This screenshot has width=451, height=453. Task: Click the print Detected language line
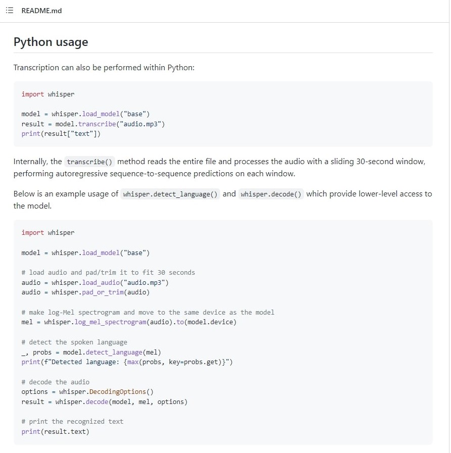pos(127,362)
